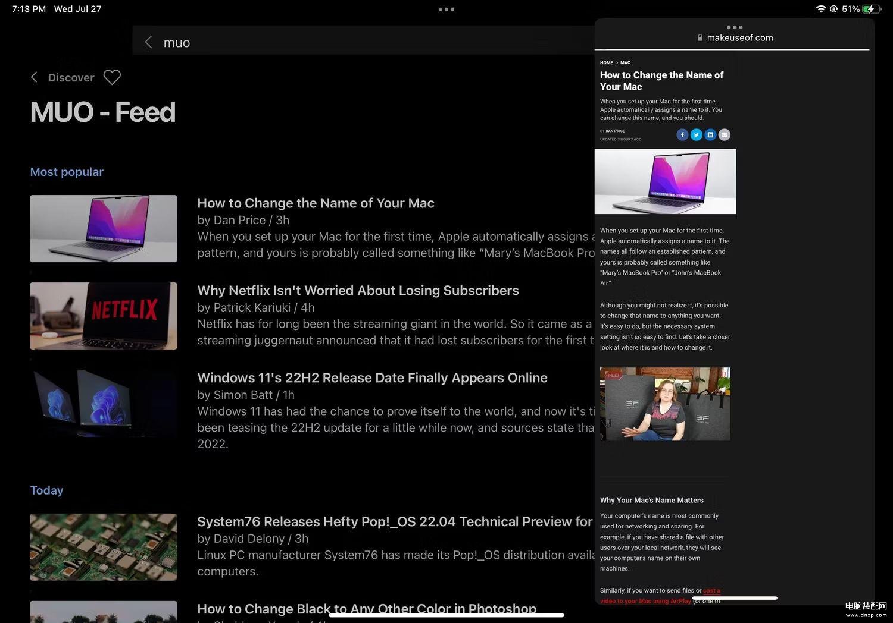Open Why Netflix Isn't Worried About Losing Subscribers
The image size is (893, 623).
pyautogui.click(x=358, y=290)
